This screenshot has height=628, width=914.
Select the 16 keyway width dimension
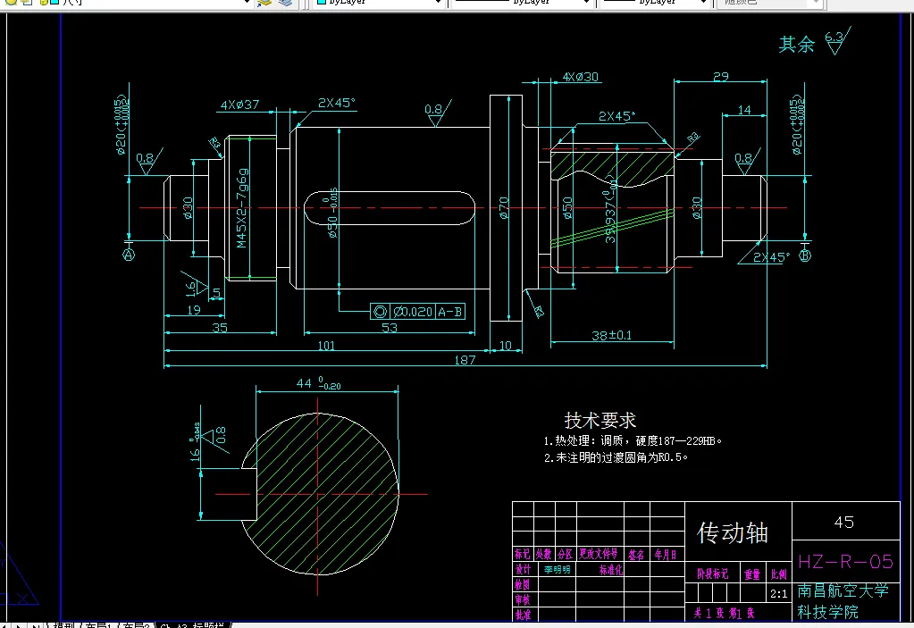click(x=195, y=443)
